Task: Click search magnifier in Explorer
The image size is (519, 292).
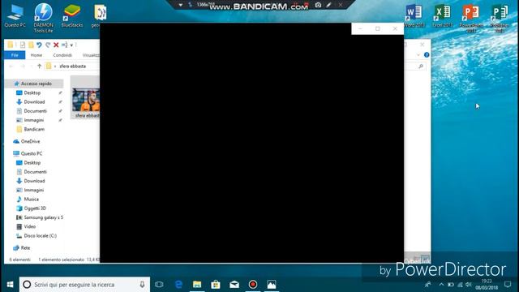Action: pyautogui.click(x=421, y=67)
